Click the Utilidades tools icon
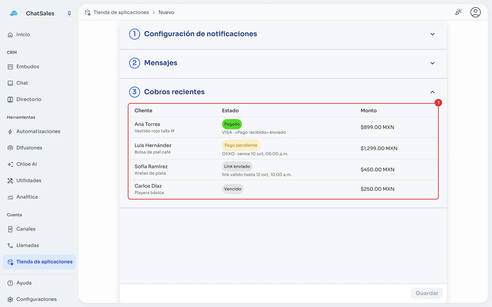Viewport: 492px width, 307px height. click(x=10, y=181)
